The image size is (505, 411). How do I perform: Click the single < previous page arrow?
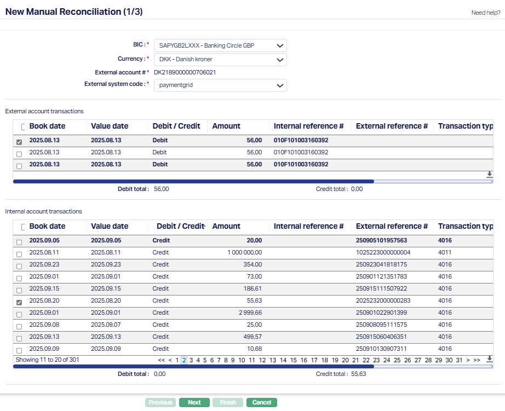(170, 360)
